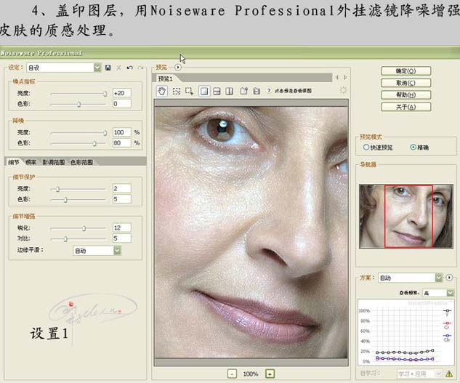Switch to the 细节 tab

point(14,162)
